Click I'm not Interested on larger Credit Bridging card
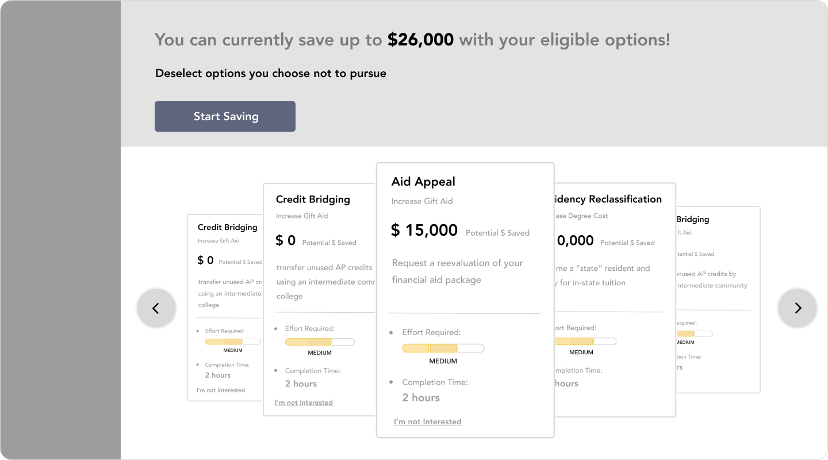This screenshot has height=460, width=828. tap(304, 402)
